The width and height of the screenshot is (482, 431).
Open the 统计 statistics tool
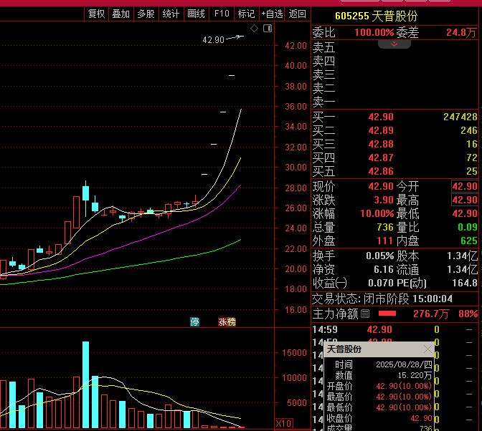pos(171,14)
